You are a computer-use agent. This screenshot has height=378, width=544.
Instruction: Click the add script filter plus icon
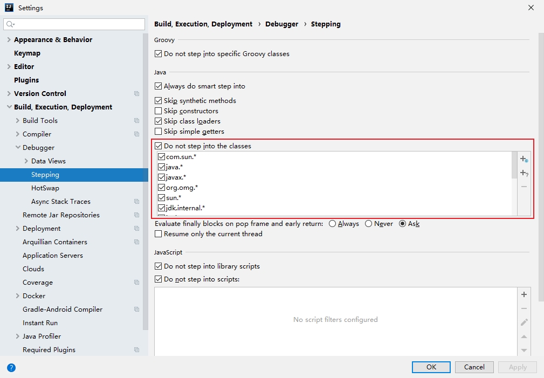524,294
